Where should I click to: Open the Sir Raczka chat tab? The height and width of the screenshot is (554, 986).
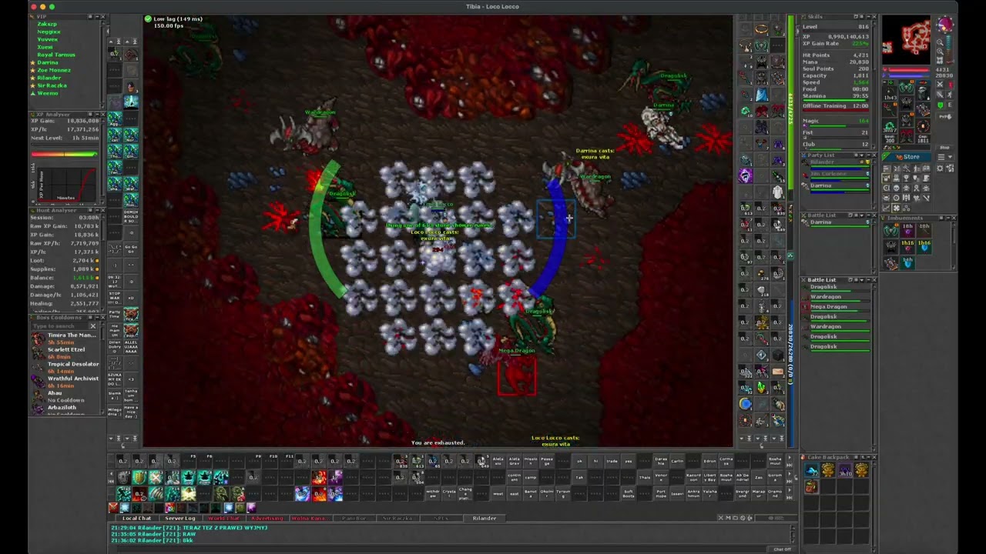click(x=397, y=519)
